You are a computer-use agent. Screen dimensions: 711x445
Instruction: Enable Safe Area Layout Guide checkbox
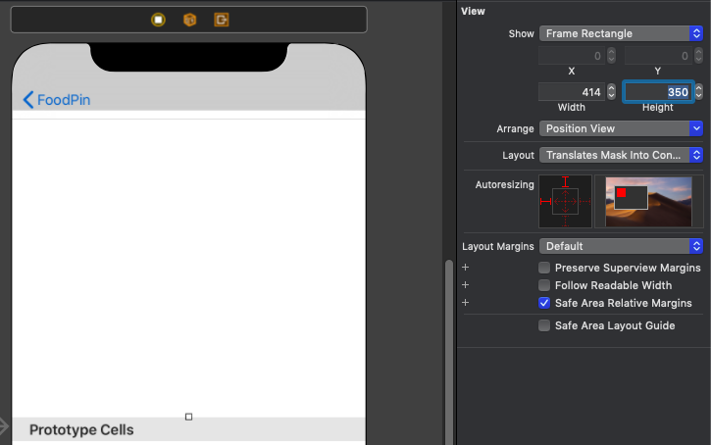(544, 325)
